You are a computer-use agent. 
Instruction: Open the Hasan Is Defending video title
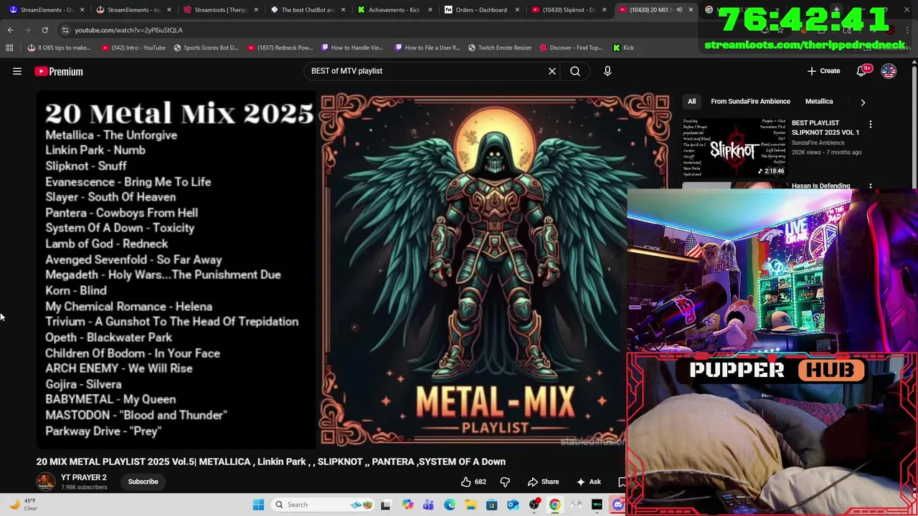[x=820, y=186]
